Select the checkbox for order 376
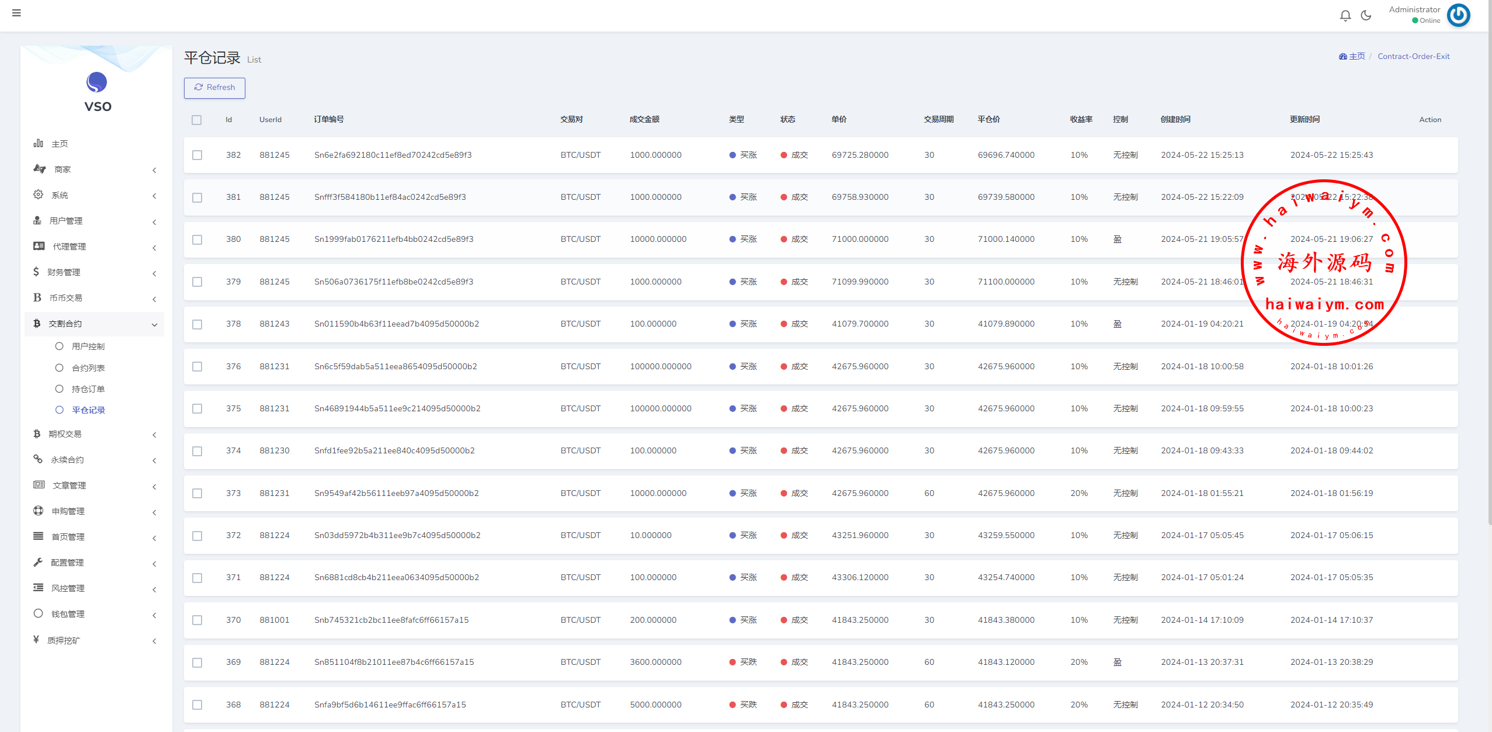Screen dimensions: 1492x732 tap(197, 367)
